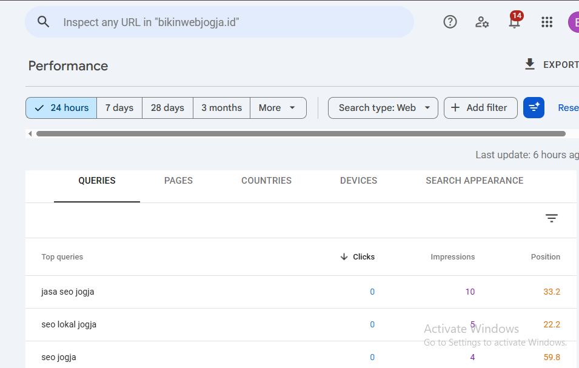579x368 pixels.
Task: Open the purple account avatar
Action: tap(574, 22)
